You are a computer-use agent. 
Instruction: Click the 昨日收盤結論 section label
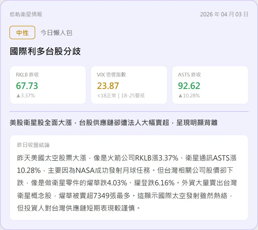pos(33,145)
